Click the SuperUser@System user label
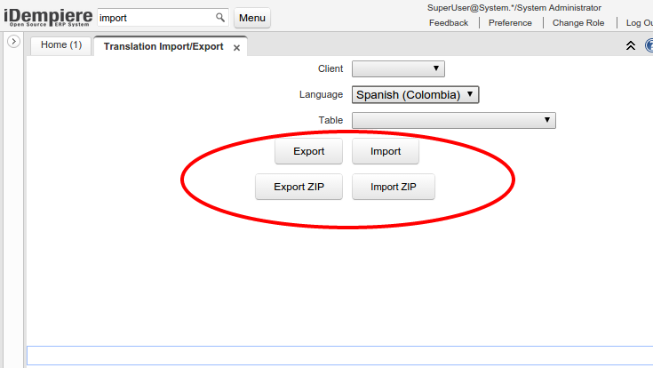The height and width of the screenshot is (368, 653). (x=514, y=8)
